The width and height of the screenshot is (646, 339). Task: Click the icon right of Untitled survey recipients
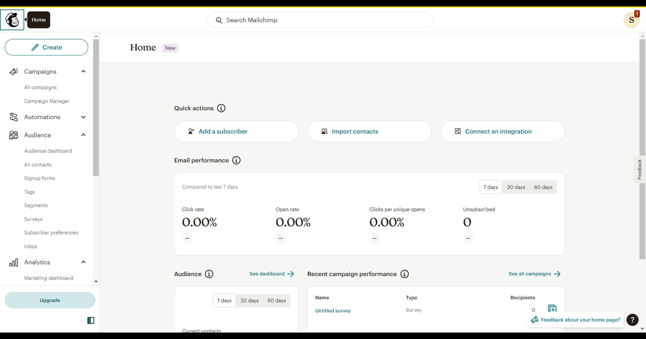point(552,309)
